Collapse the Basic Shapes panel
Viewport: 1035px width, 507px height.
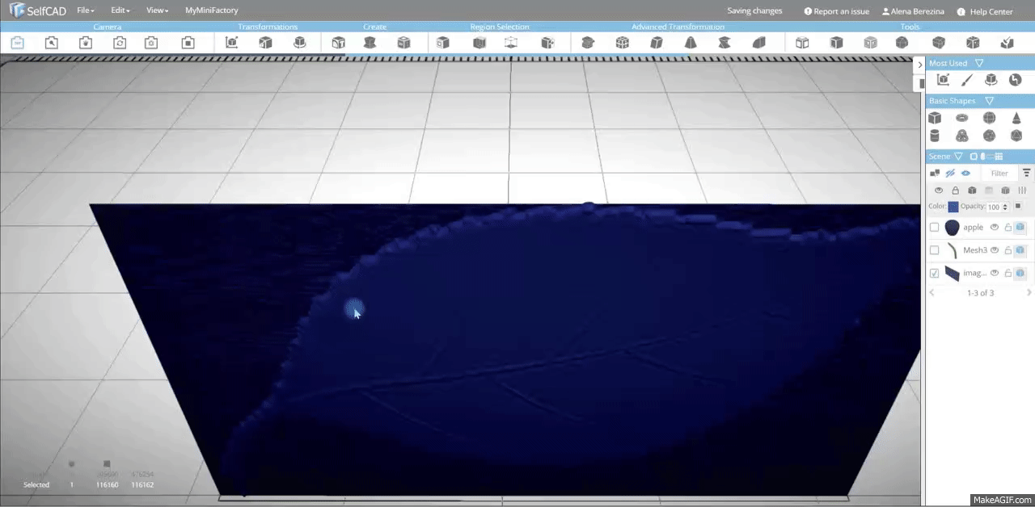(989, 101)
